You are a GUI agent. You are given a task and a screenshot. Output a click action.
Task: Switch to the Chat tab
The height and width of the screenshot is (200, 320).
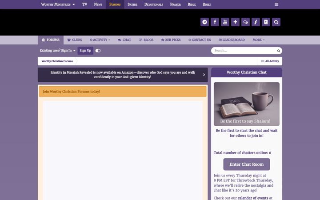point(124,40)
